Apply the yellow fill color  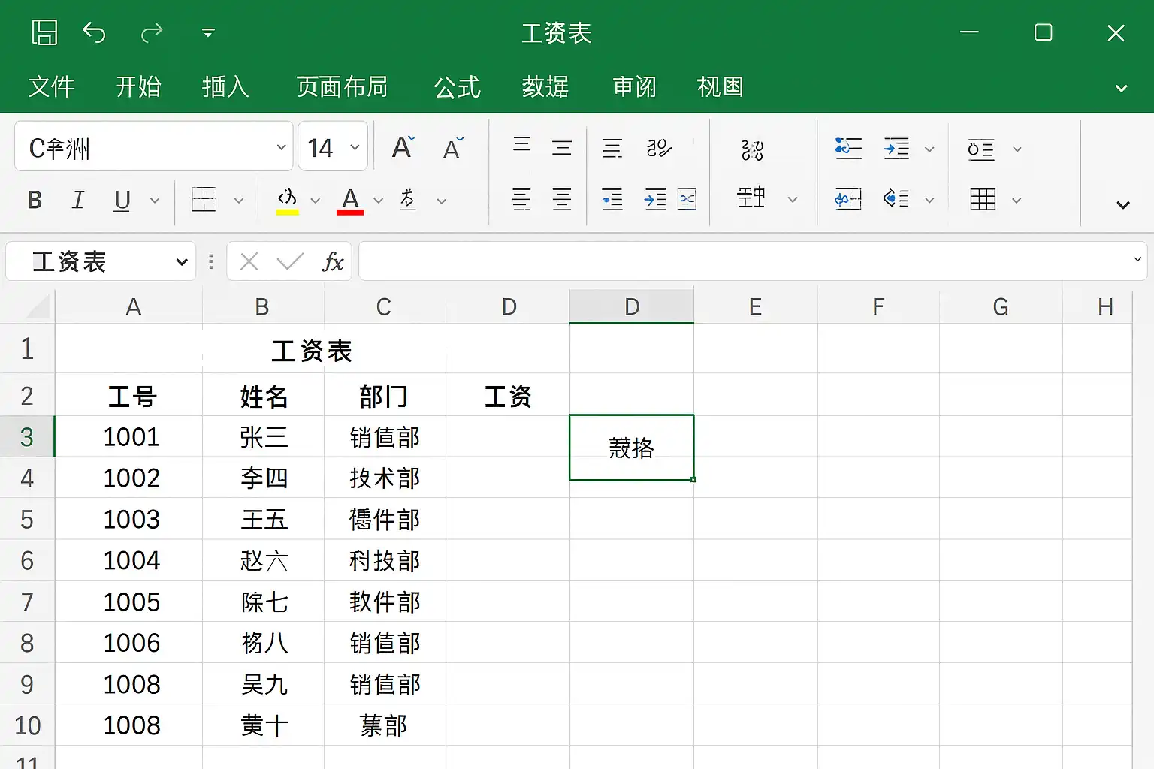(286, 200)
